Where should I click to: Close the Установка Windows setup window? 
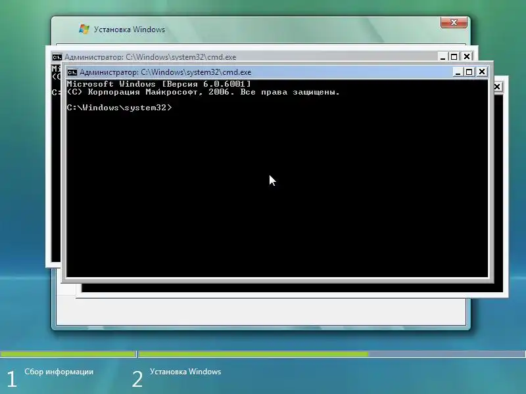click(454, 22)
